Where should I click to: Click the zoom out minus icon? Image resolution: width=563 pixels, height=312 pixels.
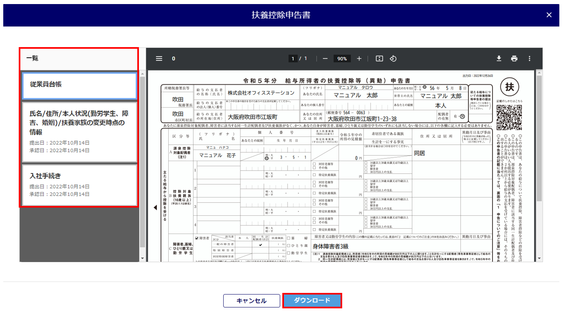pyautogui.click(x=325, y=58)
